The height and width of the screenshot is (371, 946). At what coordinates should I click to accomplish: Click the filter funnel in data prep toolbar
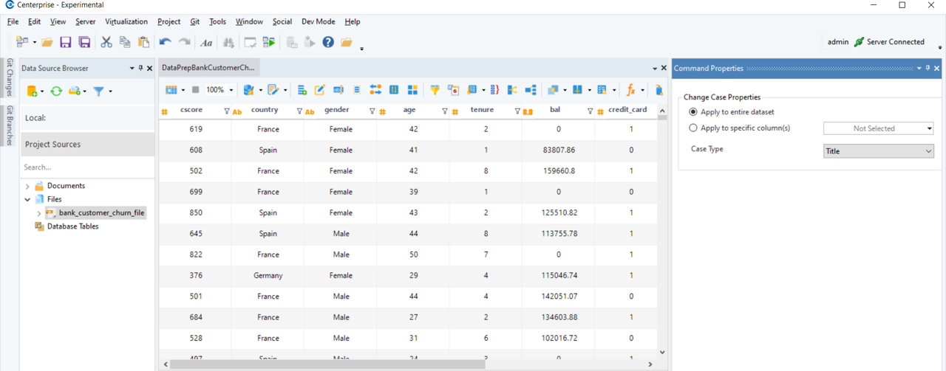(435, 90)
